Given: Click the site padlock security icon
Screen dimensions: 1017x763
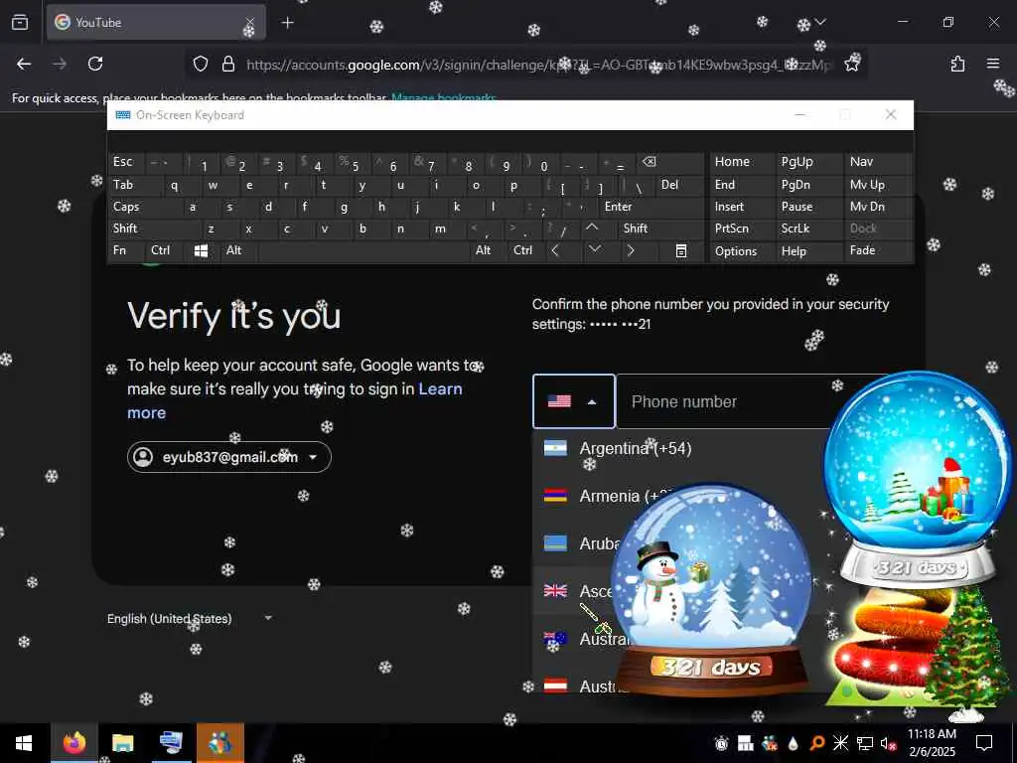Looking at the screenshot, I should (227, 64).
